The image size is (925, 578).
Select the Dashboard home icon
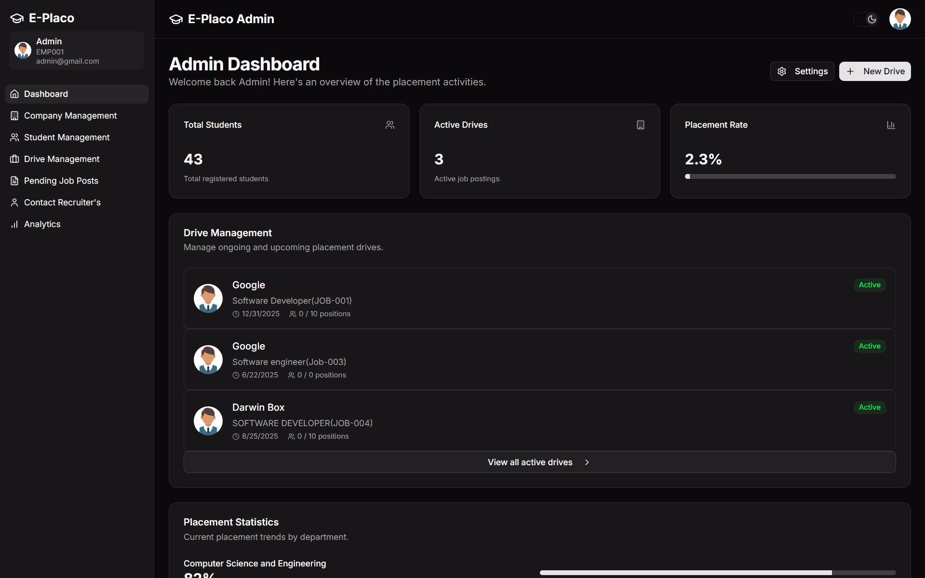(14, 94)
